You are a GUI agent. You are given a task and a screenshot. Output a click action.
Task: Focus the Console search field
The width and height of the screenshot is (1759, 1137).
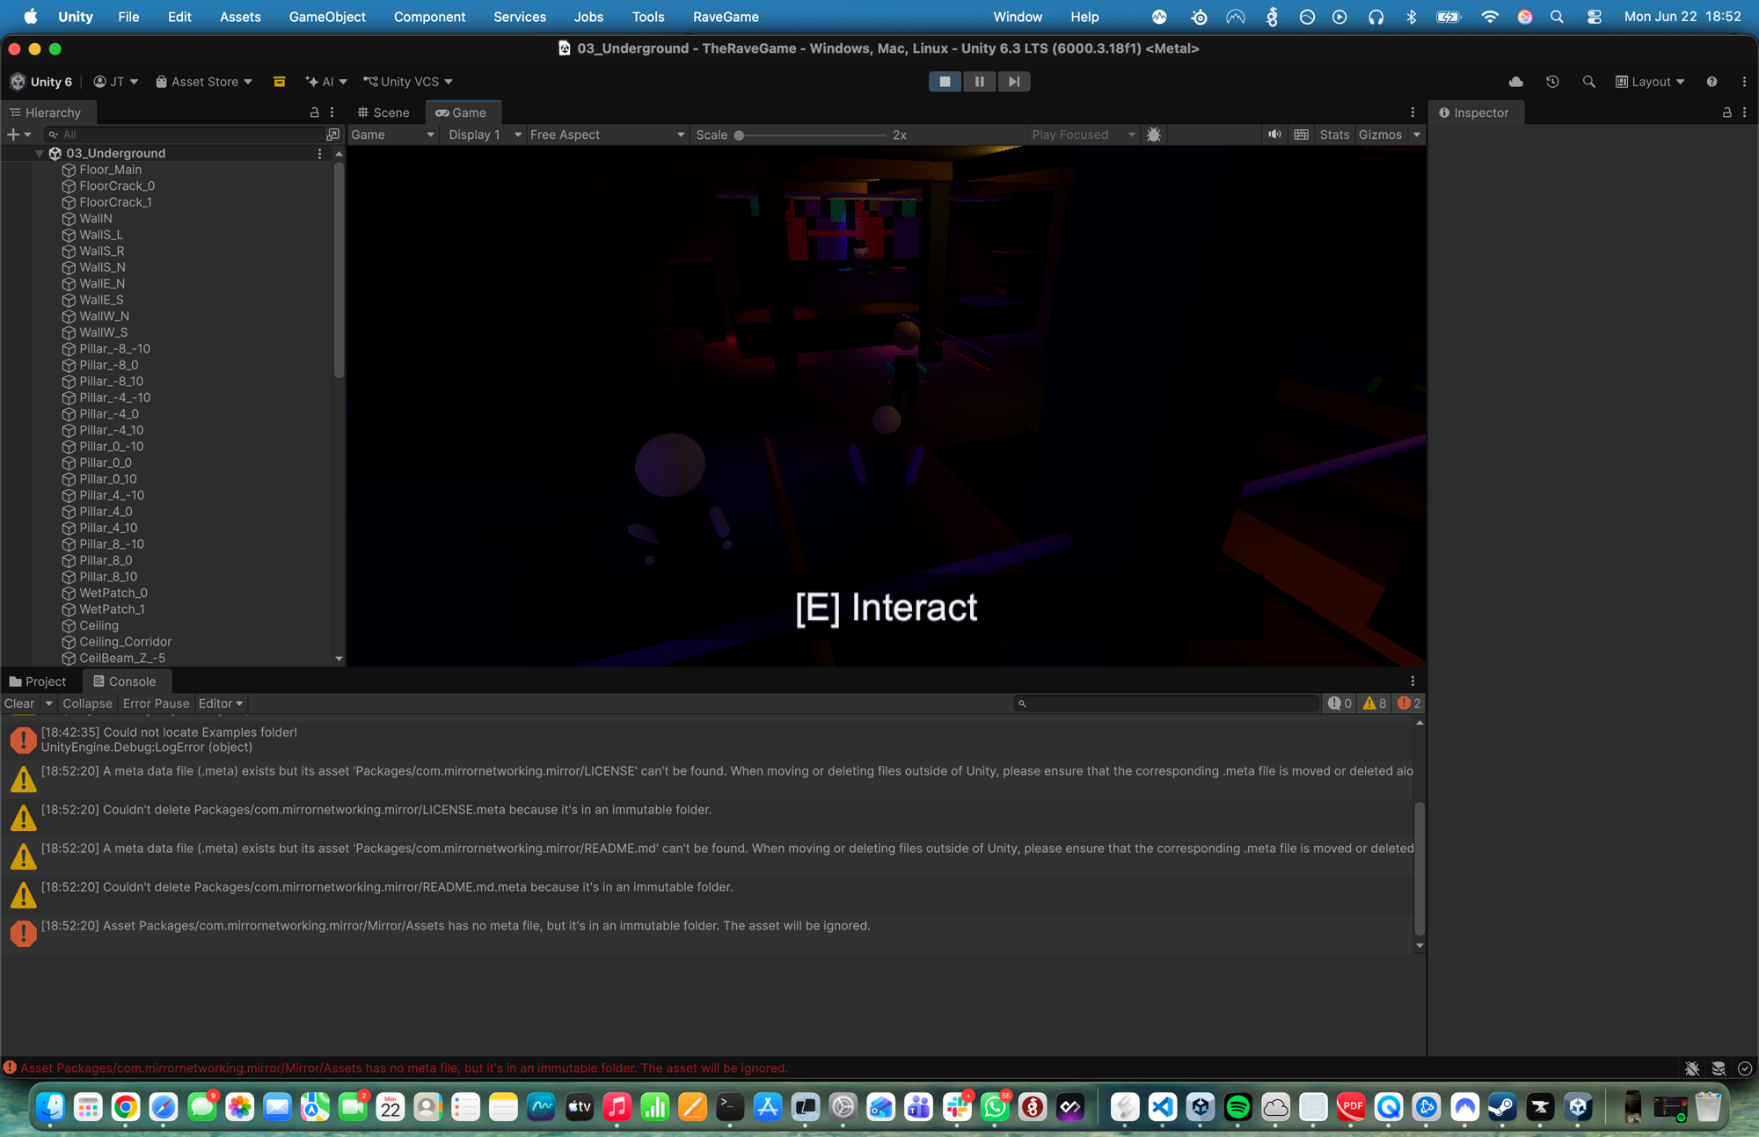coord(1166,703)
